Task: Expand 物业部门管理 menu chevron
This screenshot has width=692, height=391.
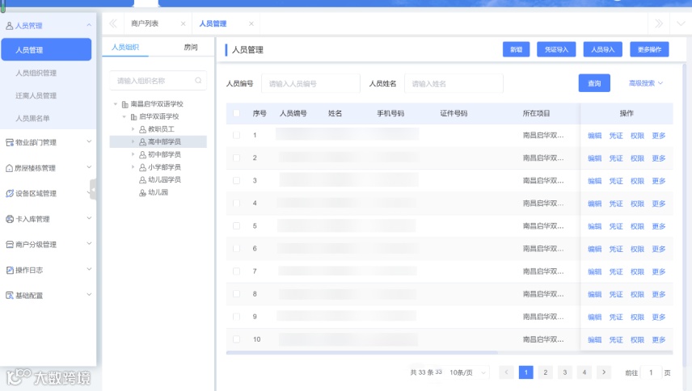Action: pos(89,141)
